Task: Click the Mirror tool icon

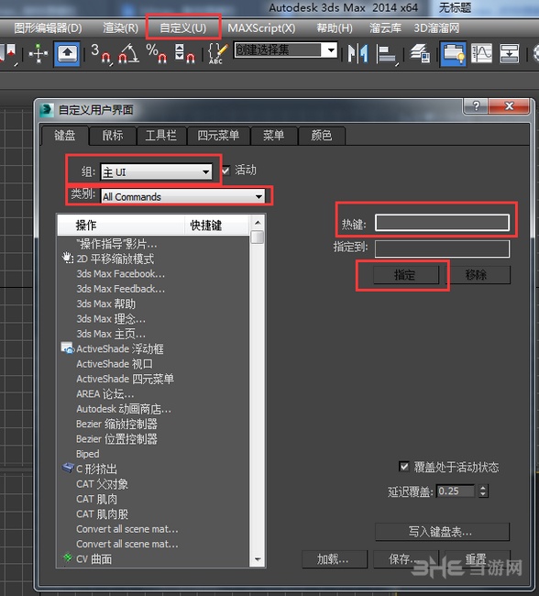Action: pos(358,53)
